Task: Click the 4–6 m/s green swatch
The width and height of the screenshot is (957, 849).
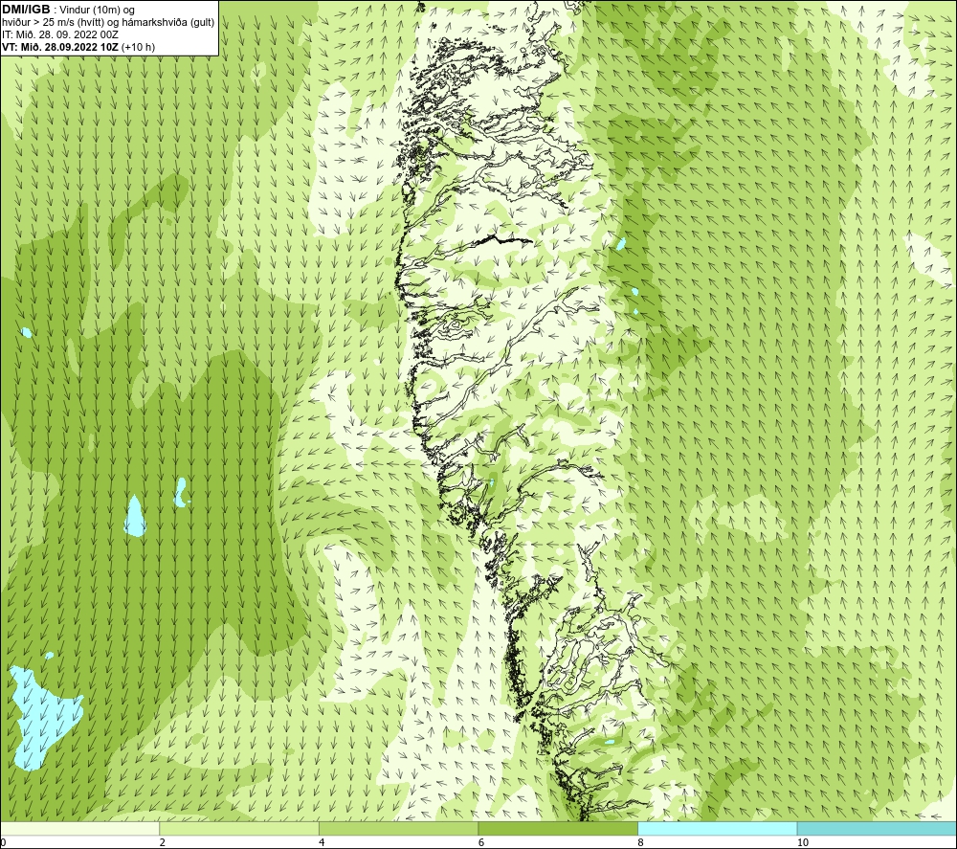Action: [398, 828]
